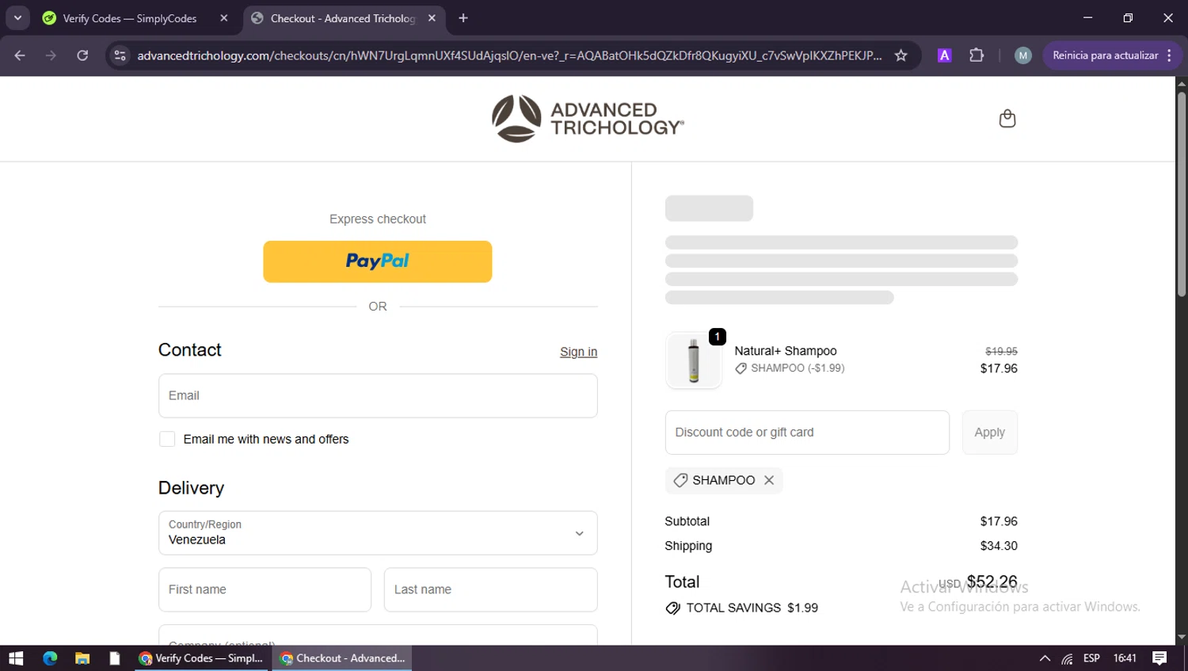Screen dimensions: 1188x671
Task: Click the taskbar clock 16:41
Action: (x=1125, y=658)
